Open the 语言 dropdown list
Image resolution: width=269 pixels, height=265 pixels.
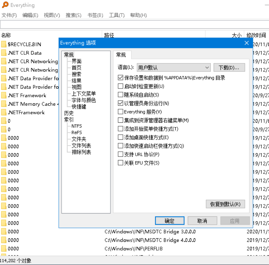coord(173,68)
